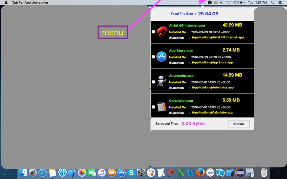Click the Tue 11:57 PM clock
Image resolution: width=287 pixels, height=179 pixels.
tap(257, 3)
